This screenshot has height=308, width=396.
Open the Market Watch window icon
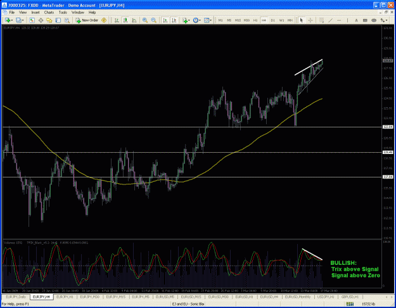coord(32,20)
